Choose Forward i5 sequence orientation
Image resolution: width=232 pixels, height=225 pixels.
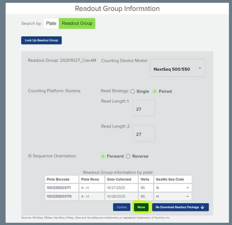tap(103, 156)
